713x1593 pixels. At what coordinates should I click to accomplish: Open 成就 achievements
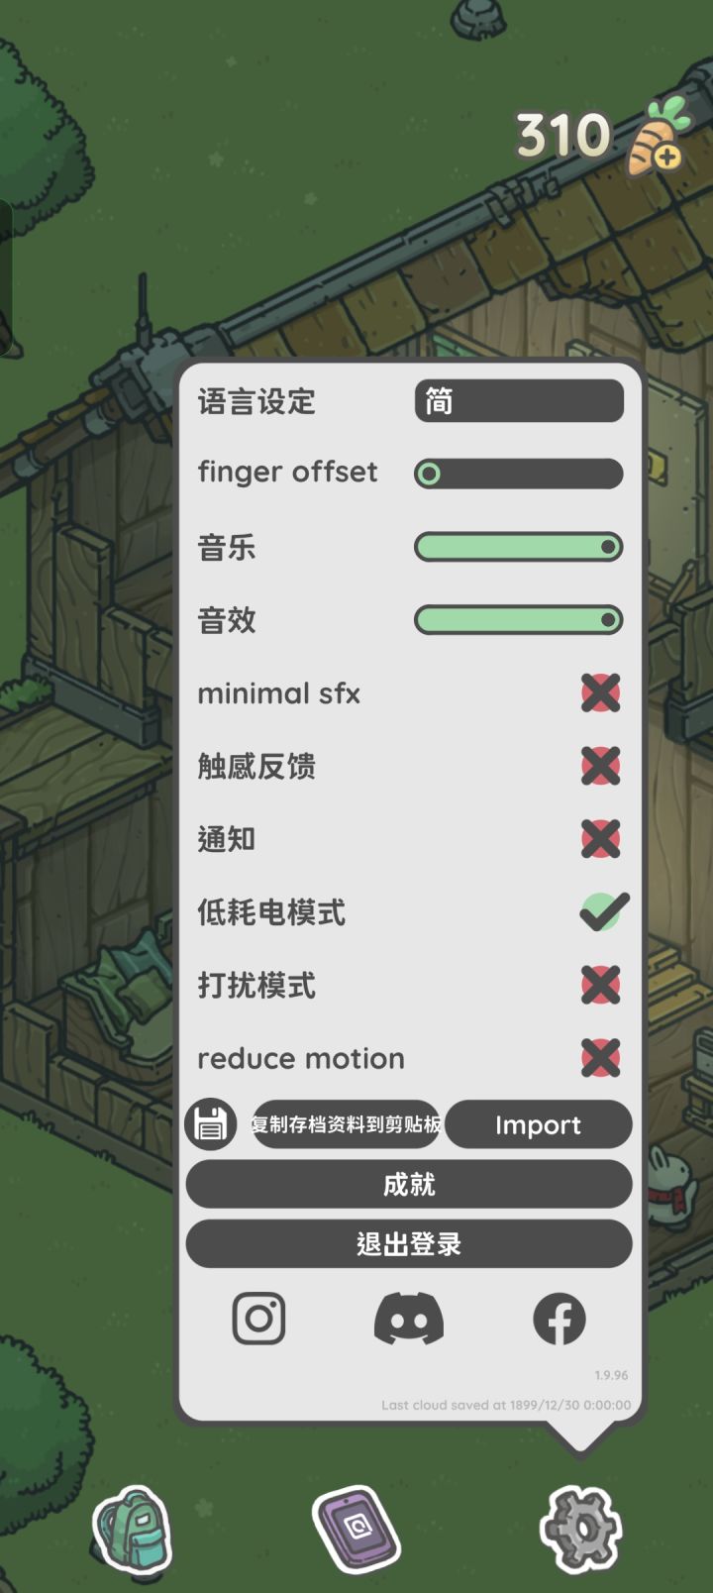tap(408, 1184)
